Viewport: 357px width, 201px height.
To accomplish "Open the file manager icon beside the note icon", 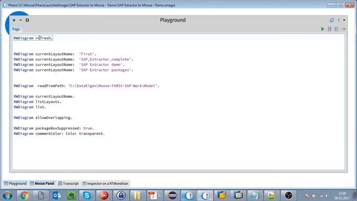I will click(x=238, y=195).
